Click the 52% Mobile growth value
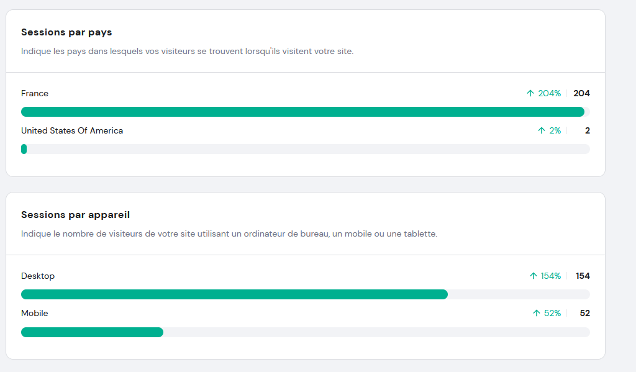The width and height of the screenshot is (636, 372). click(x=552, y=313)
